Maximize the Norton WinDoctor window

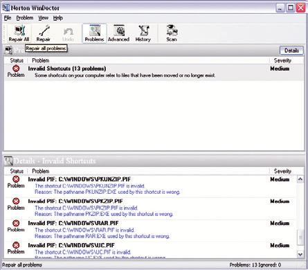[291, 8]
